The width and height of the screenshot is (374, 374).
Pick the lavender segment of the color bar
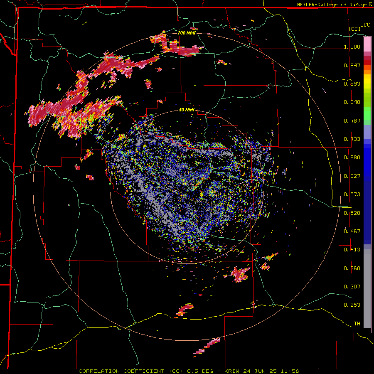coord(367,132)
